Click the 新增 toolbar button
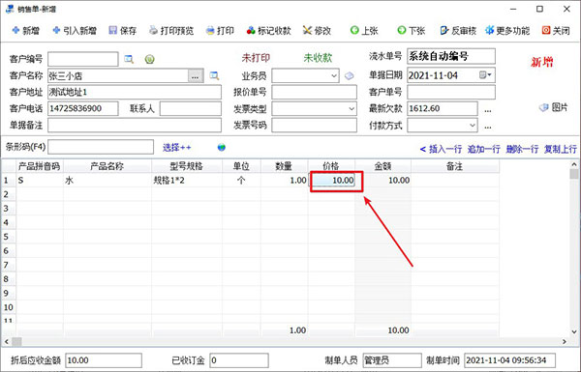The height and width of the screenshot is (372, 581). point(25,30)
